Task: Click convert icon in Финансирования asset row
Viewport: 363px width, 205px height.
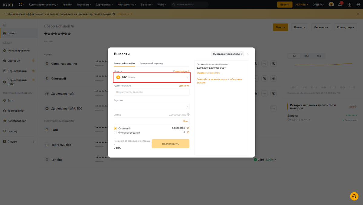Action: (x=273, y=63)
